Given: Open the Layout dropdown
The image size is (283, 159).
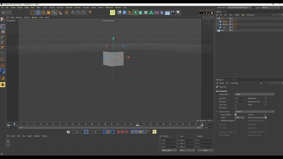Looking at the screenshot, I should click(x=271, y=8).
